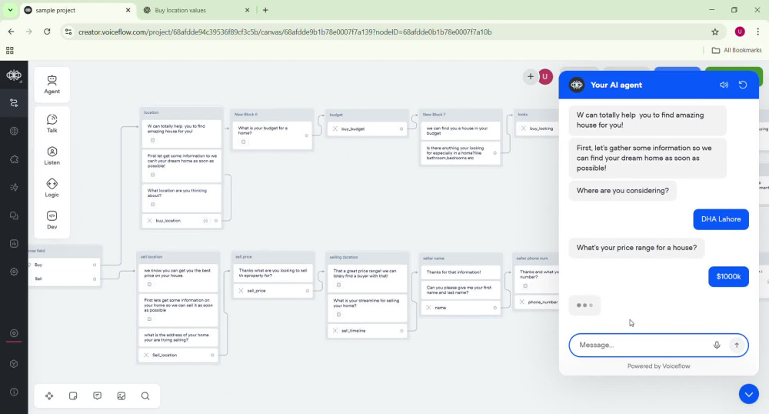Click the microphone icon in message box
Image resolution: width=769 pixels, height=414 pixels.
717,346
